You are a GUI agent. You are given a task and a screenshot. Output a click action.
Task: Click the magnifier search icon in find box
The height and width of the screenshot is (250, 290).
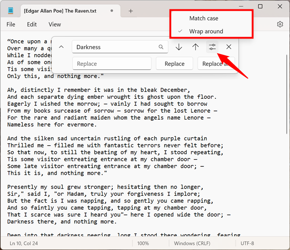point(161,47)
